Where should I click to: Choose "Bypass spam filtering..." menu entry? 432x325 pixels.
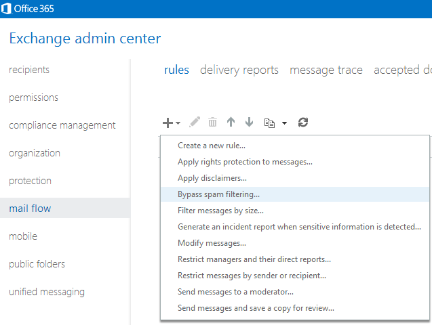[x=218, y=194]
